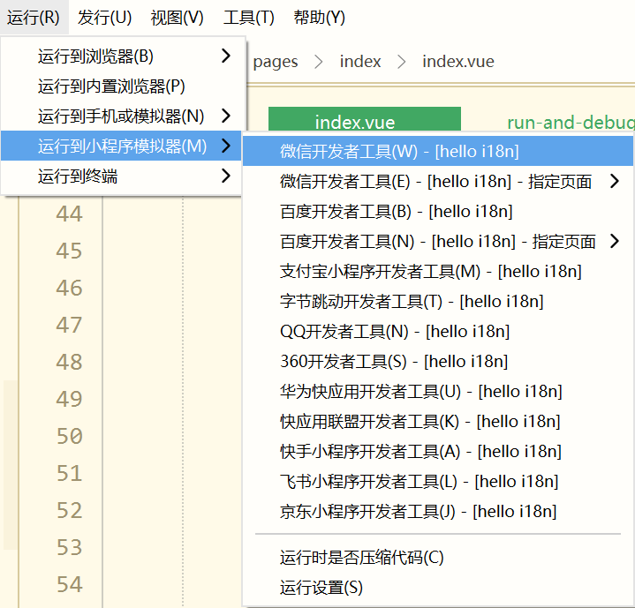Toggle 运行时是否压缩代码(C) option
Image resolution: width=635 pixels, height=608 pixels.
[x=362, y=558]
